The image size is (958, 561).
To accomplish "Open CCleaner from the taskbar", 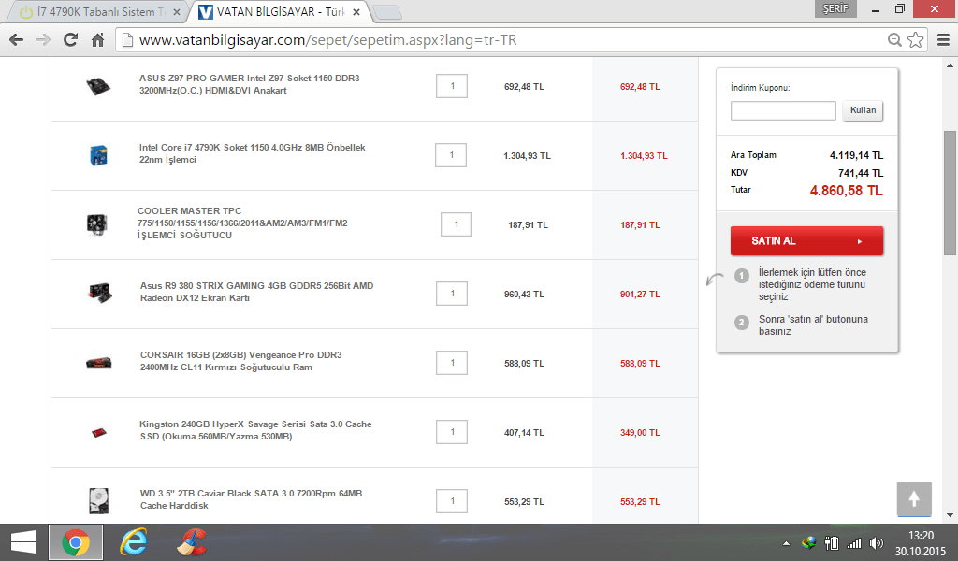I will (x=192, y=542).
